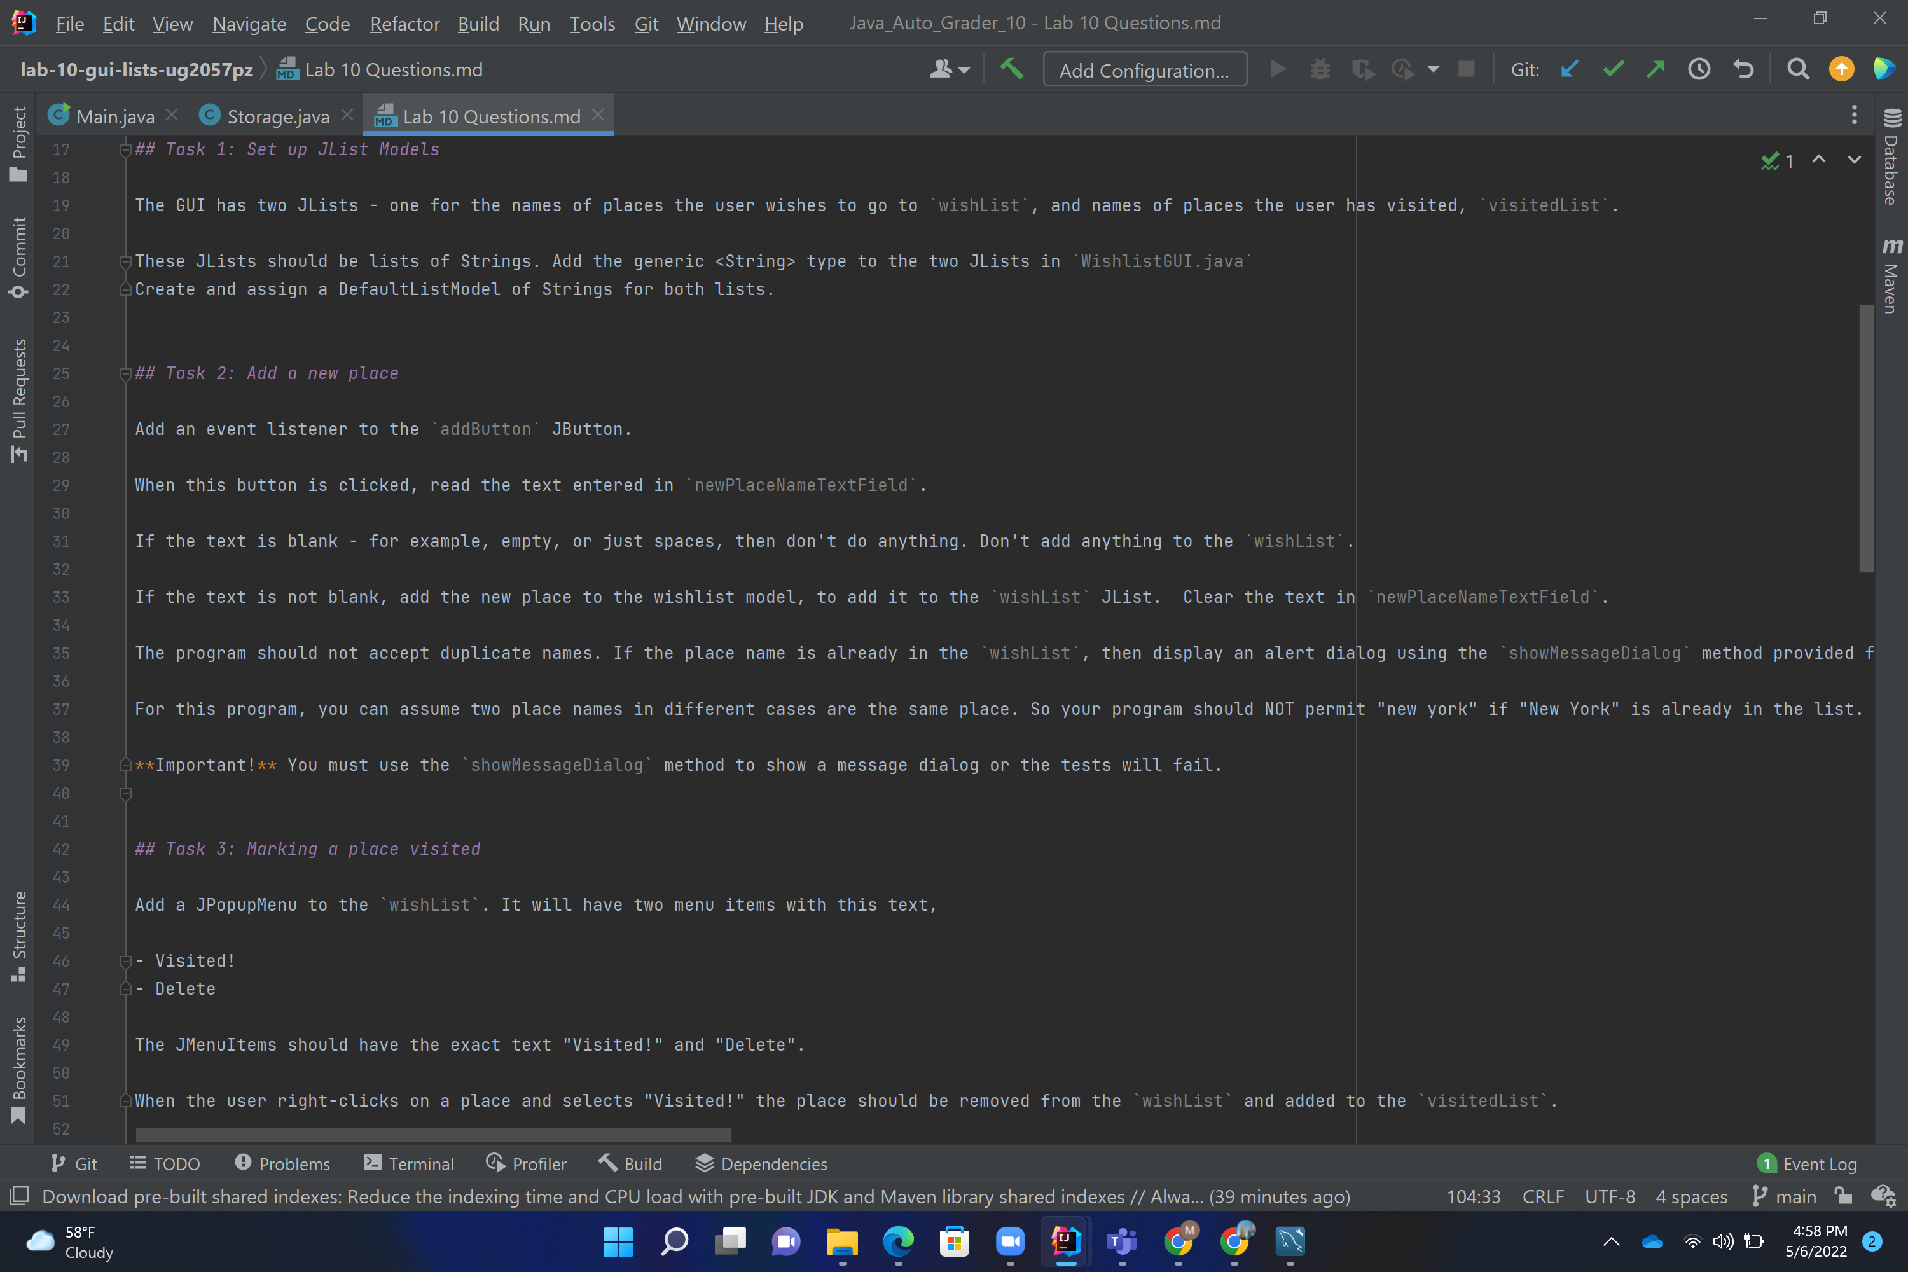Viewport: 1908px width, 1272px height.
Task: Switch to the Storage.java tab
Action: (x=276, y=115)
